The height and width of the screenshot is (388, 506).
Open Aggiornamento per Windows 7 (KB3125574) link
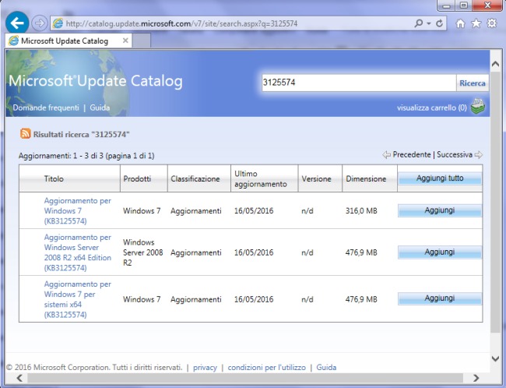77,210
